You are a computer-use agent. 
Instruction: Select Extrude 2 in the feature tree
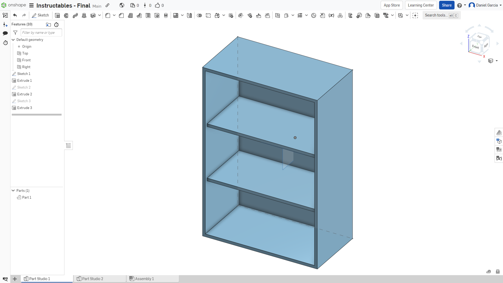coord(24,94)
